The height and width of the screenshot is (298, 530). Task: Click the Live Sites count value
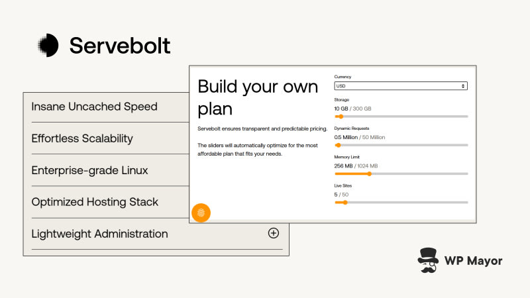[336, 195]
